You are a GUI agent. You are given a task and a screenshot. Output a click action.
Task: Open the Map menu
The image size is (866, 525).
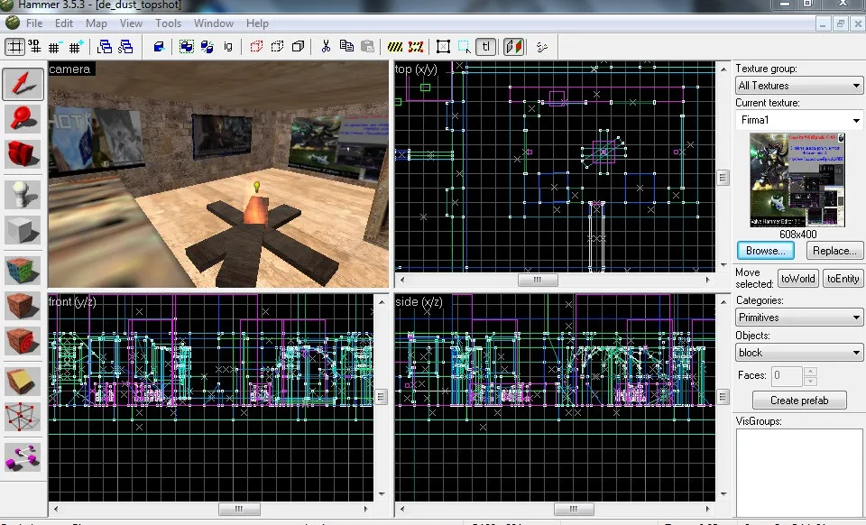(x=96, y=23)
